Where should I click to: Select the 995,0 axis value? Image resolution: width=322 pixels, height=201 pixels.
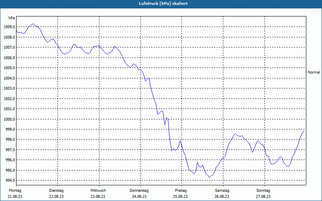(x=10, y=170)
